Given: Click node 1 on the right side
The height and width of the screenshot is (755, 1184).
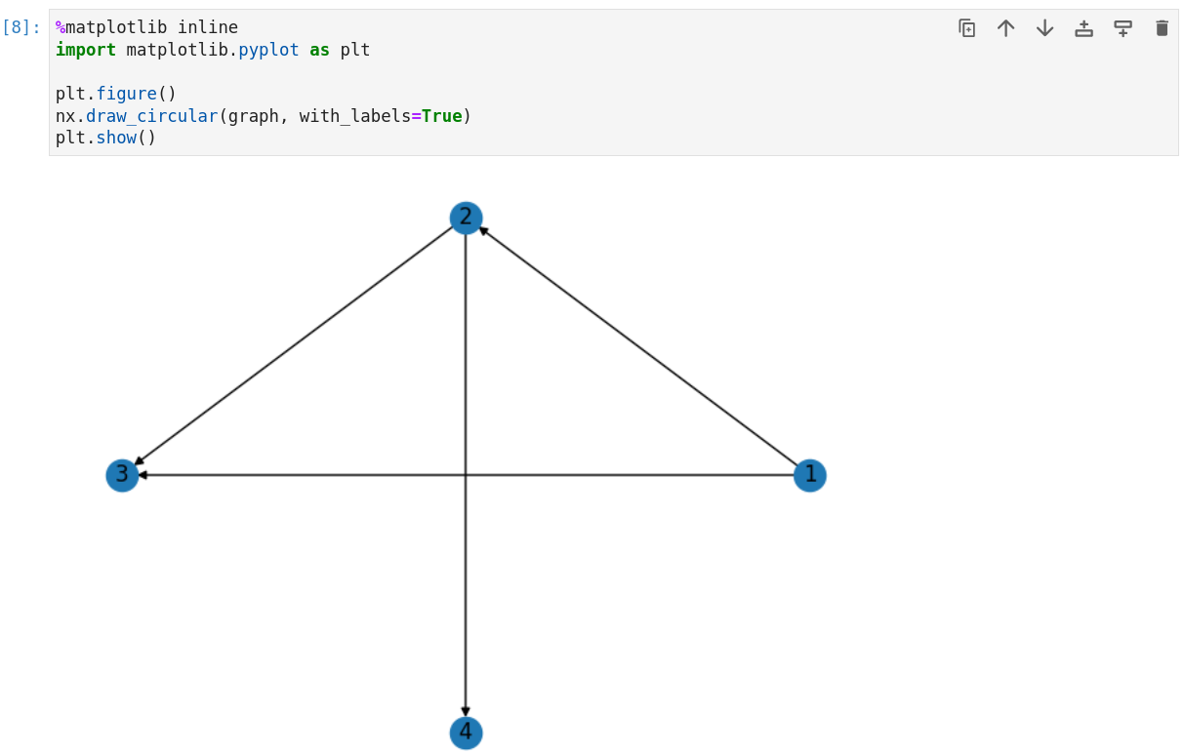Looking at the screenshot, I should coord(809,475).
